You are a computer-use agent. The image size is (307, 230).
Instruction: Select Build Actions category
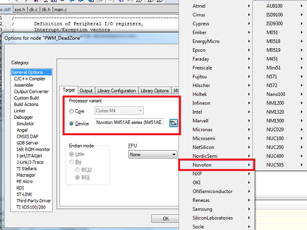[x=26, y=104]
